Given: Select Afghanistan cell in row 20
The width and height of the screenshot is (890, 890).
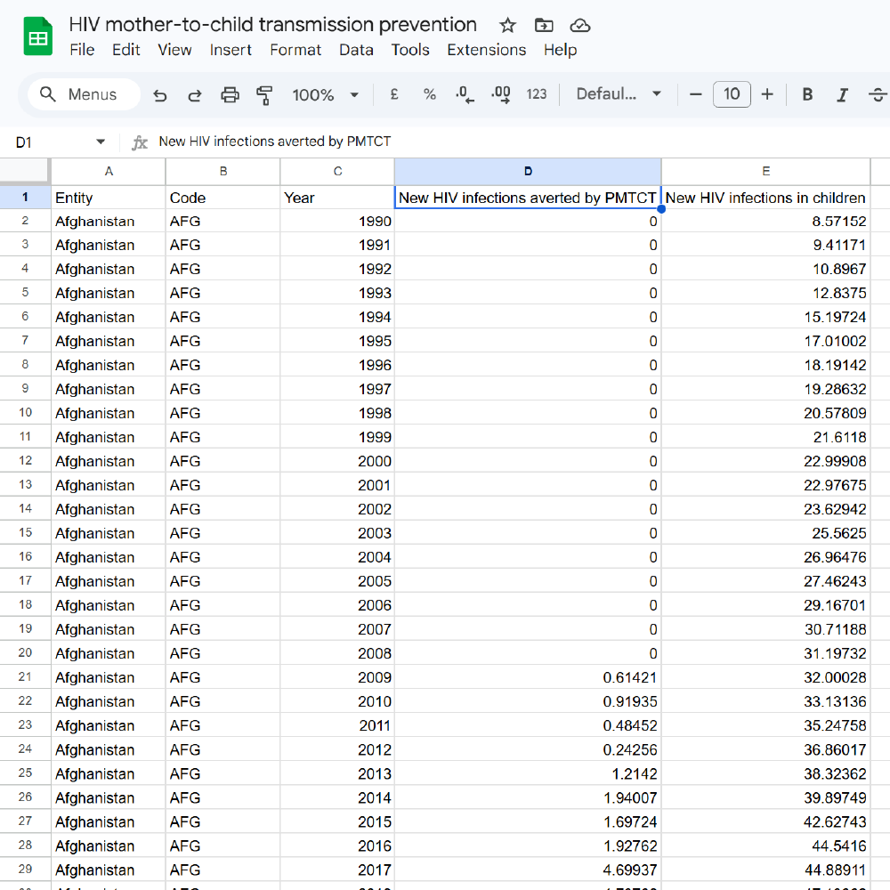Looking at the screenshot, I should point(109,653).
